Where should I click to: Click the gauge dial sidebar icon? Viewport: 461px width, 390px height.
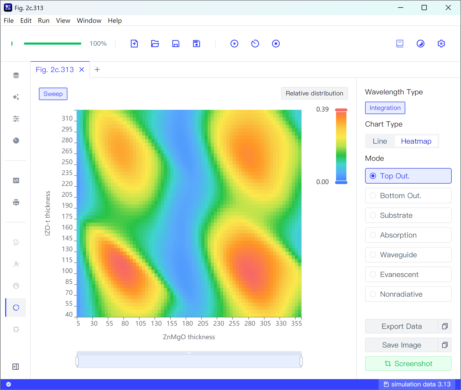click(16, 141)
